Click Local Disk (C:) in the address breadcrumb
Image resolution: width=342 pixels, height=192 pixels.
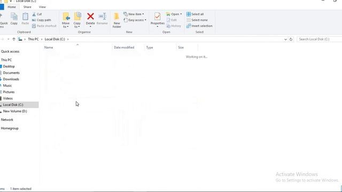[55, 39]
